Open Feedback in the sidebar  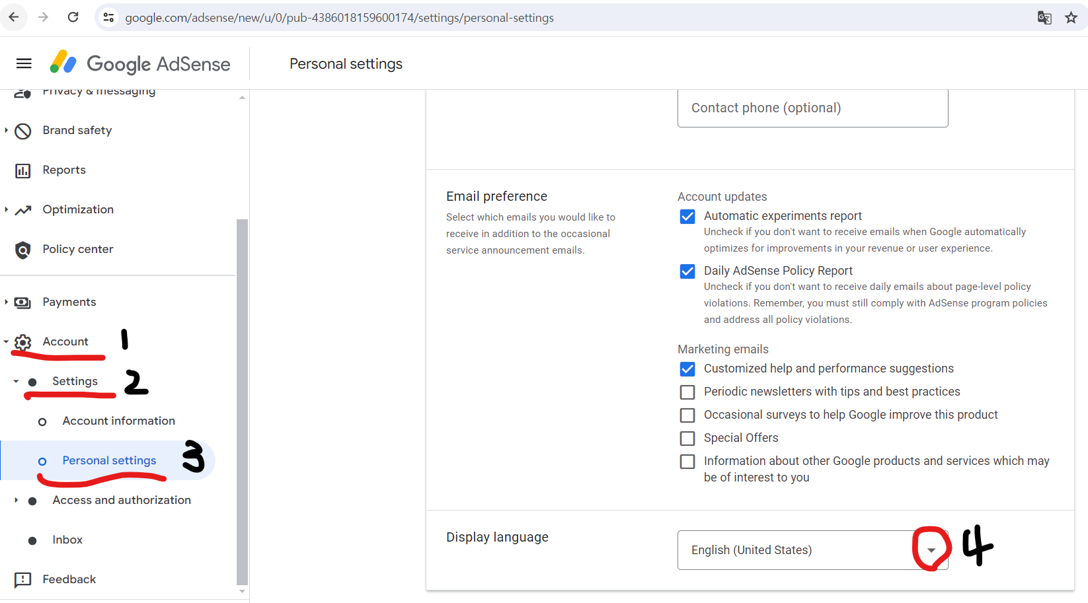[69, 579]
